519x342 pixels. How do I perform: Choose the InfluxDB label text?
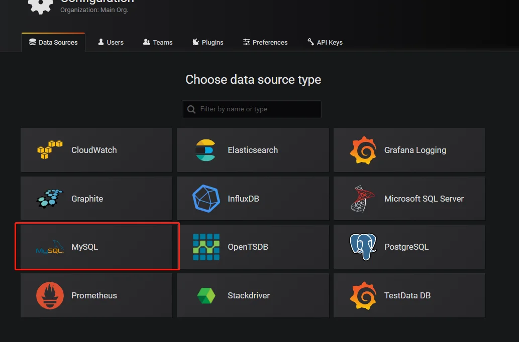point(243,199)
